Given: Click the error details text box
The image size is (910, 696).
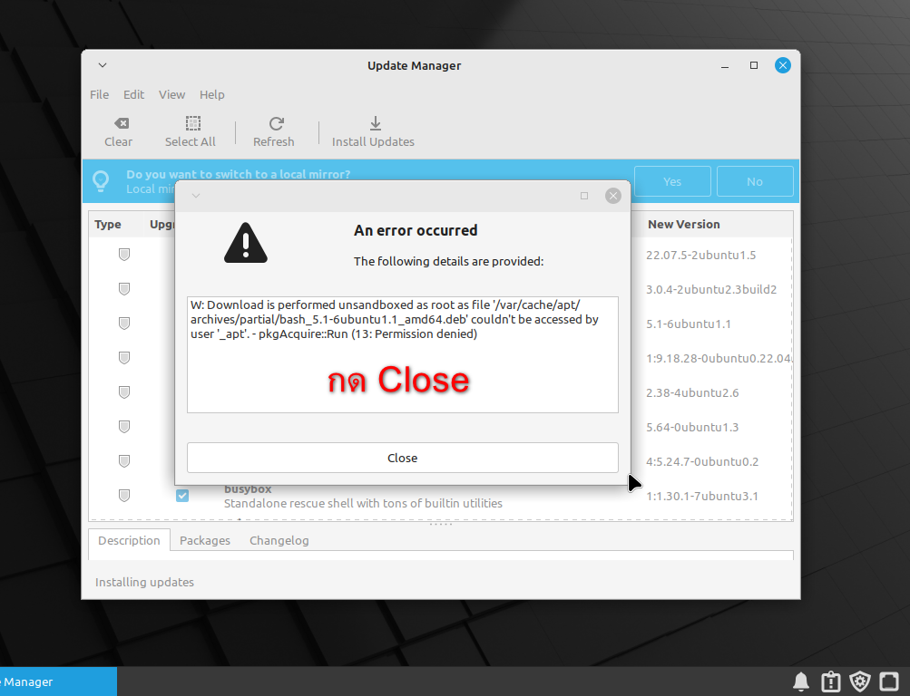Looking at the screenshot, I should pyautogui.click(x=403, y=354).
